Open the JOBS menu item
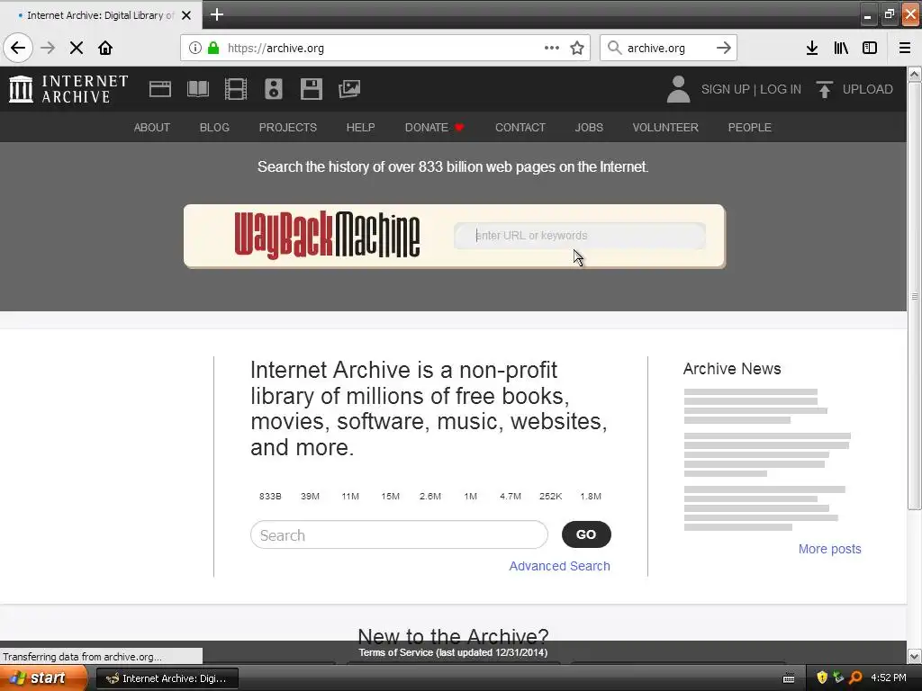Image resolution: width=922 pixels, height=691 pixels. click(589, 128)
